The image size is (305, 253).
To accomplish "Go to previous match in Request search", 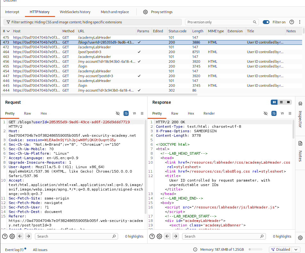I will pos(20,236).
